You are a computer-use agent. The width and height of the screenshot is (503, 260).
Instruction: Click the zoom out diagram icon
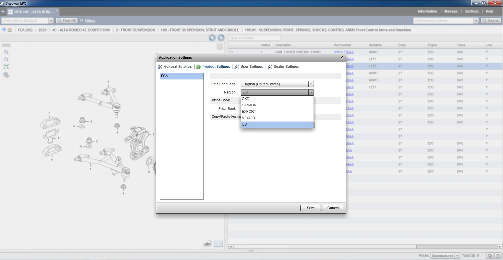[6, 59]
